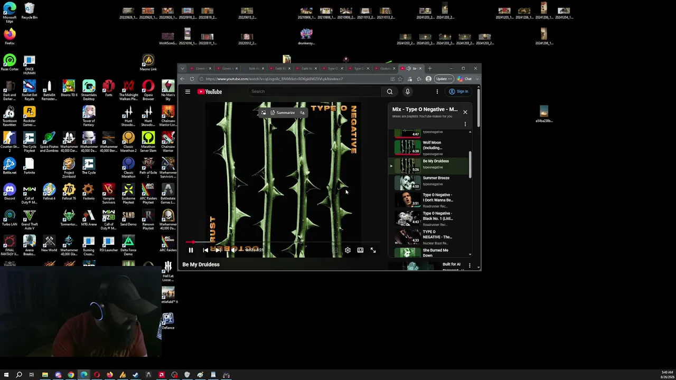Toggle theater mode on the player
This screenshot has width=676, height=380.
click(x=360, y=250)
